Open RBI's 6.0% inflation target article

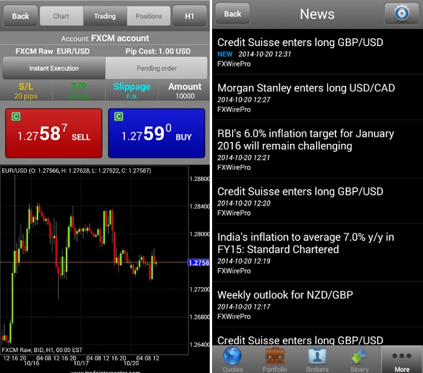(317, 149)
